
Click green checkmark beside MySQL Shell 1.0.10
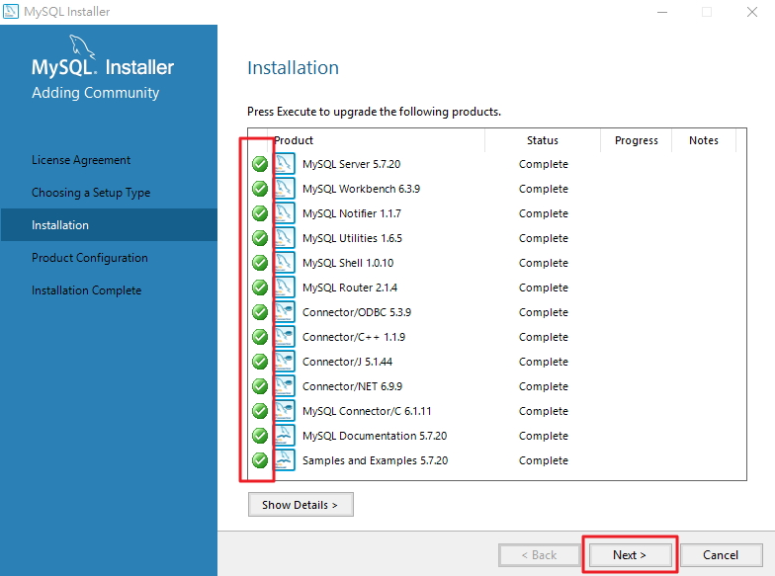[x=260, y=263]
